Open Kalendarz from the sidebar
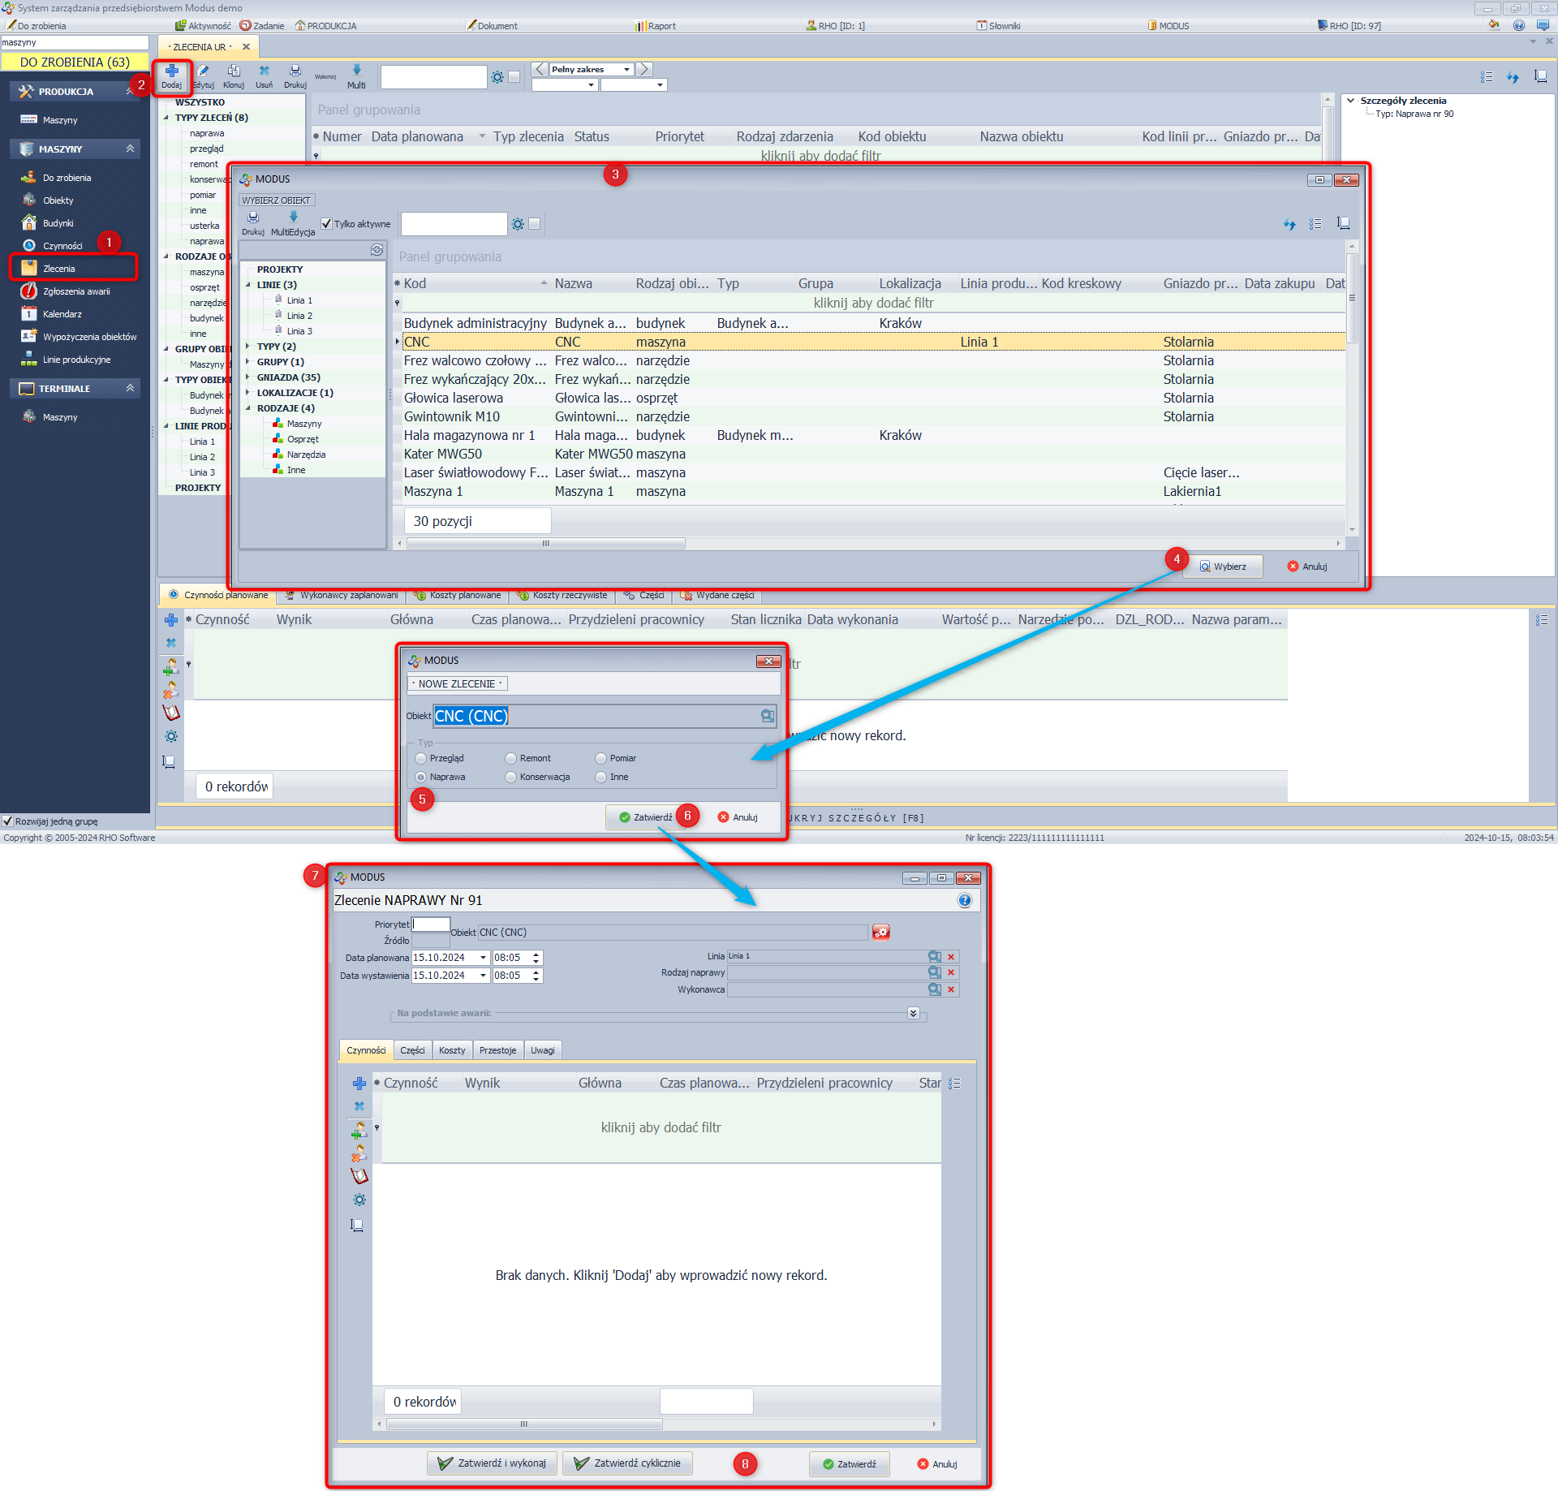Image resolution: width=1558 pixels, height=1491 pixels. (62, 314)
